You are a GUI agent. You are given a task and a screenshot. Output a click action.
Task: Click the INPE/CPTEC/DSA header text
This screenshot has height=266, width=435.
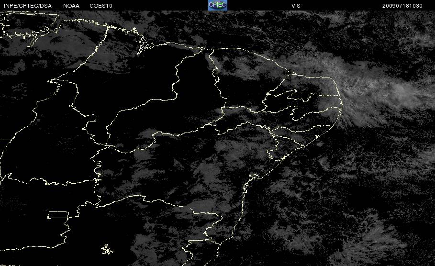click(x=28, y=6)
